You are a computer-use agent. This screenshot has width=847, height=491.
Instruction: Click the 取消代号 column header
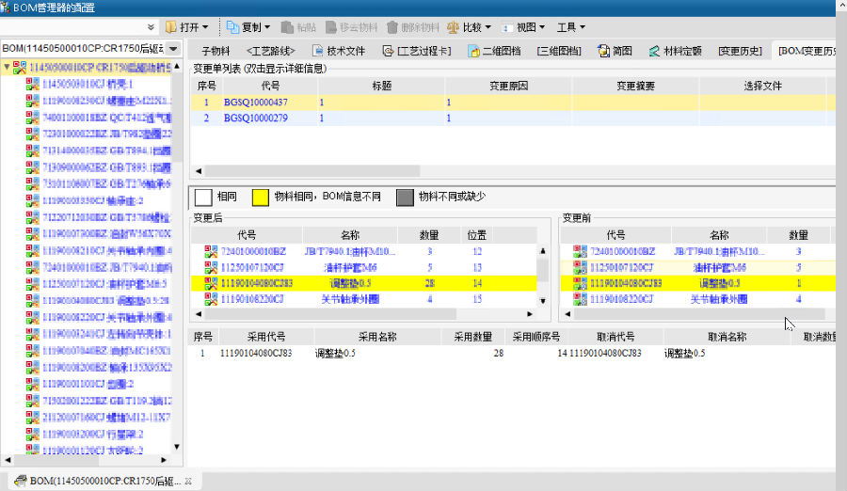(x=615, y=337)
